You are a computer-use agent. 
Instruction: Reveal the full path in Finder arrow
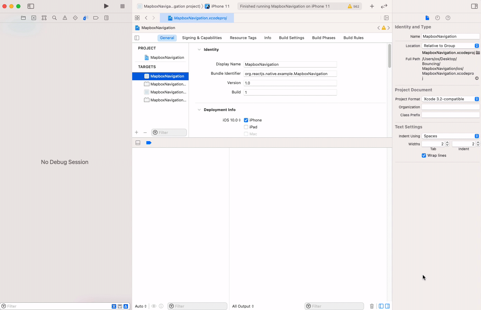477,78
